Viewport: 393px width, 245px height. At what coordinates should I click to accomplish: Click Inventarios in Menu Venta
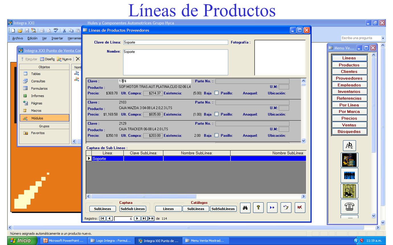point(349,91)
